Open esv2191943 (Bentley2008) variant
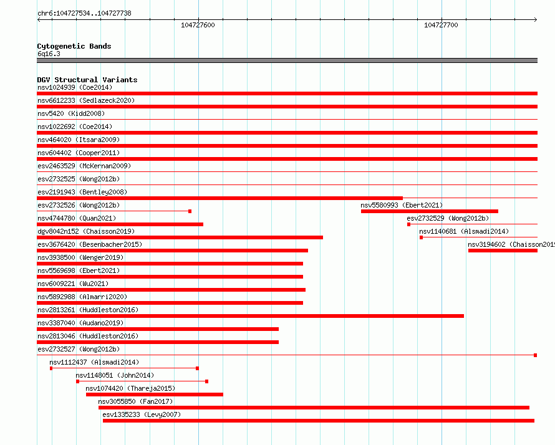555x445 pixels. pos(82,192)
